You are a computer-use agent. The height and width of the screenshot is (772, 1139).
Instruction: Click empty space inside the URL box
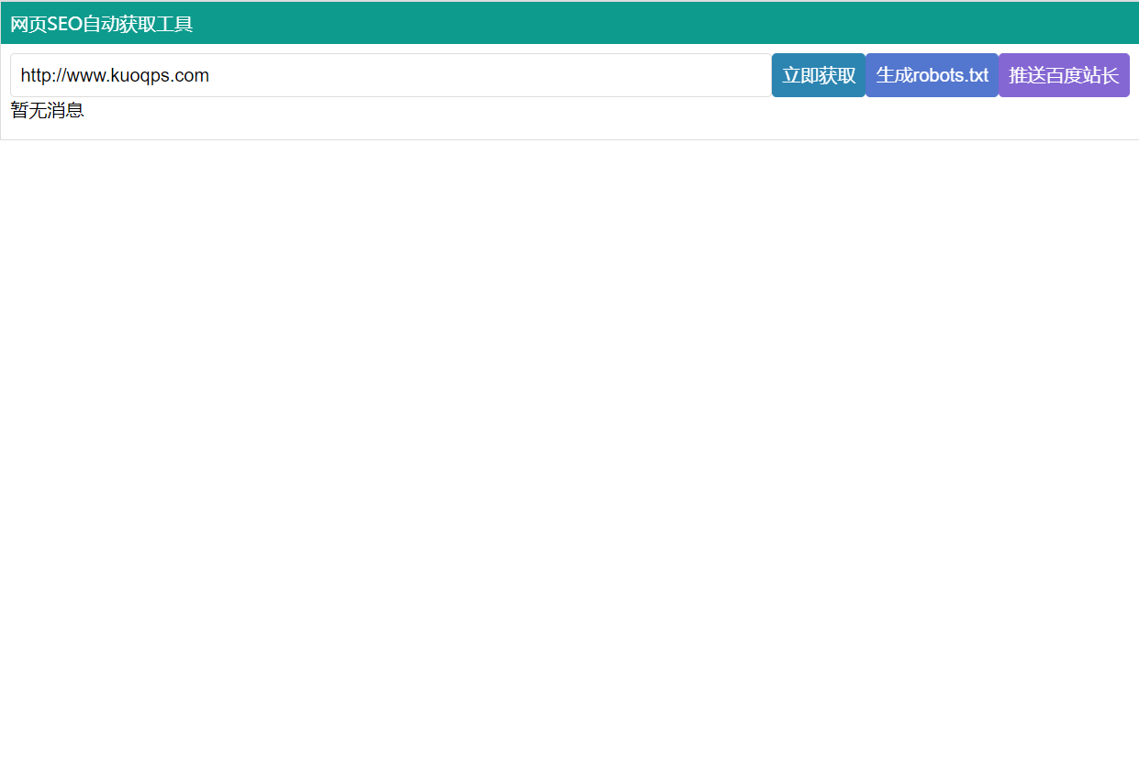tap(505, 75)
